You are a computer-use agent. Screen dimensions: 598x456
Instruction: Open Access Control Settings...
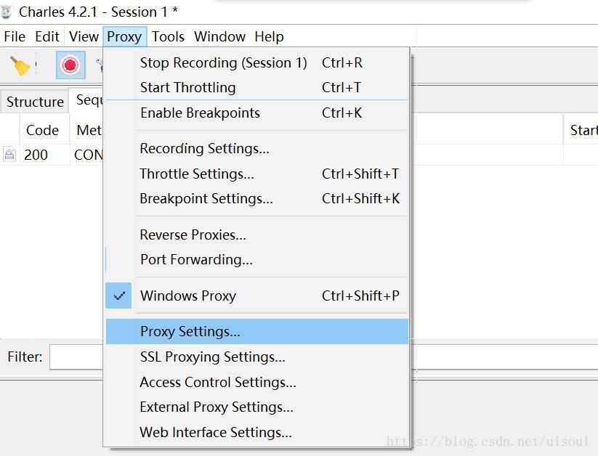pos(256,382)
